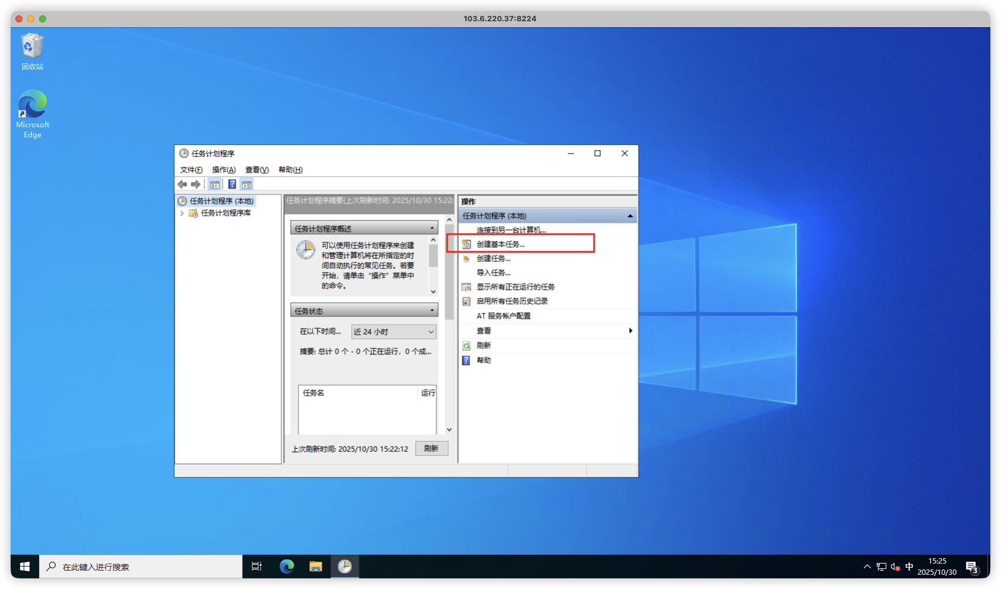1001x589 pixels.
Task: Click the 启用所有任务历史记录 icon
Action: (467, 301)
